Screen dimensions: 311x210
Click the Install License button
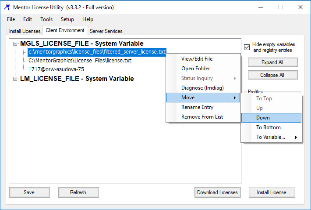coord(272,192)
